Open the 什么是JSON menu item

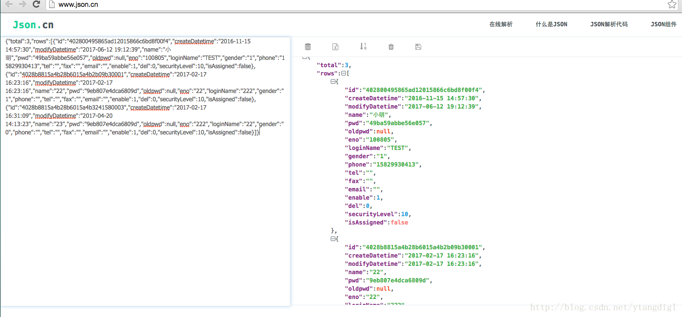(x=551, y=24)
